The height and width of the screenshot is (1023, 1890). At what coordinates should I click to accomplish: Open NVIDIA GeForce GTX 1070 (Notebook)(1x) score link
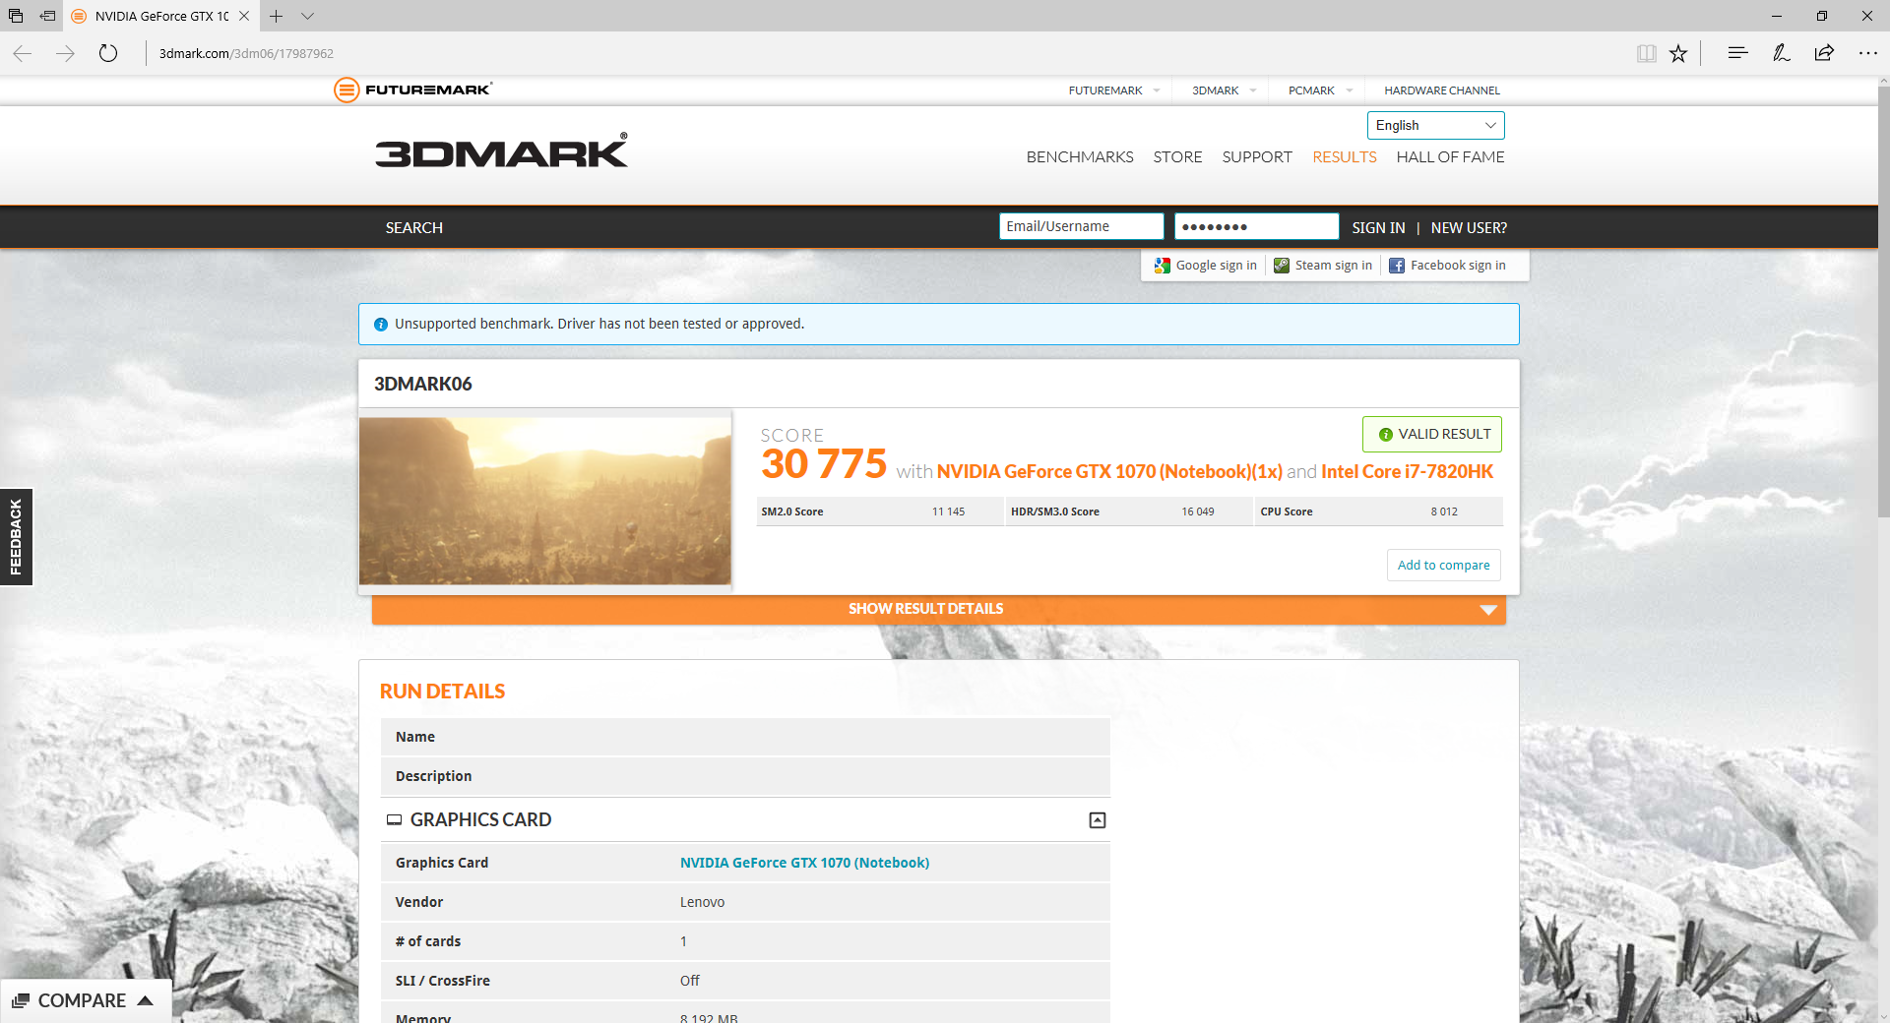click(1109, 471)
